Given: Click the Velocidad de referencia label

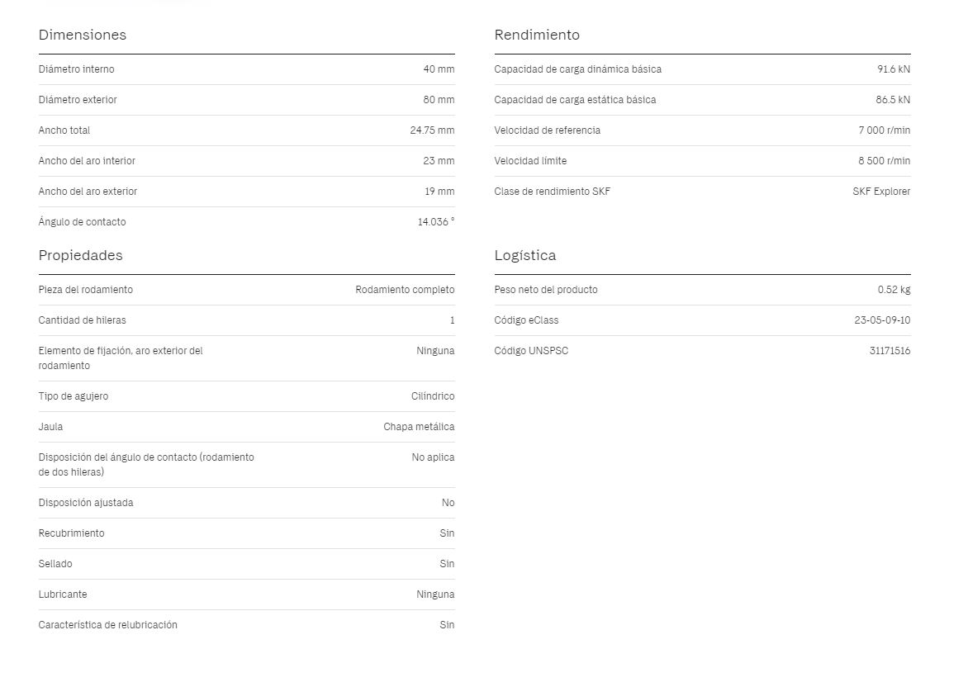Looking at the screenshot, I should point(547,130).
